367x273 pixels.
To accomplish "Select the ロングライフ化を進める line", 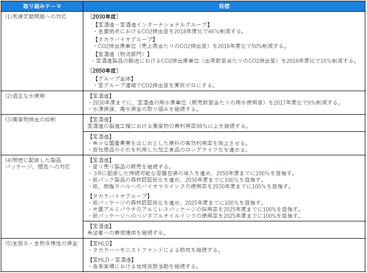I will [168, 150].
